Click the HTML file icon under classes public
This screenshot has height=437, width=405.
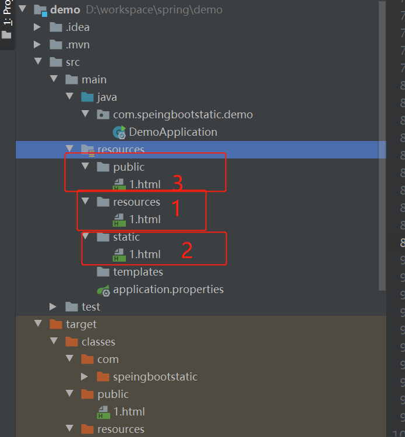[103, 412]
